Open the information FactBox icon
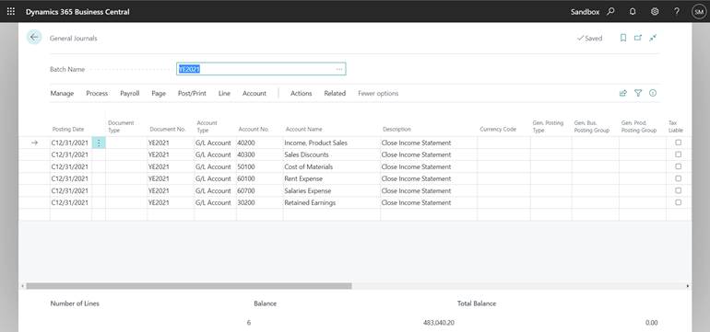This screenshot has width=710, height=332. pyautogui.click(x=653, y=93)
